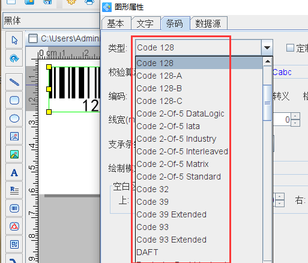Image resolution: width=308 pixels, height=263 pixels.
Task: Select Code 2-Of-5 Iata
Action: tap(199, 126)
